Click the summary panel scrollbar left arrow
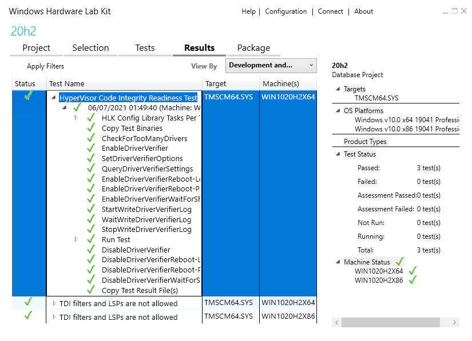The width and height of the screenshot is (472, 341). (x=337, y=322)
